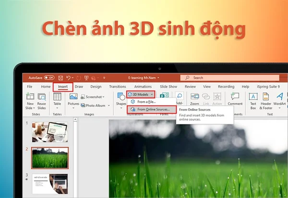The width and height of the screenshot is (288, 198).
Task: Expand the New Slide dropdown arrow
Action: [34, 108]
